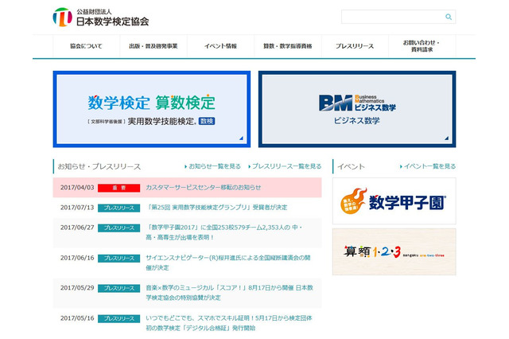Image resolution: width=509 pixels, height=339 pixels.
Task: Click the date 2017/05/29
Action: pos(77,288)
